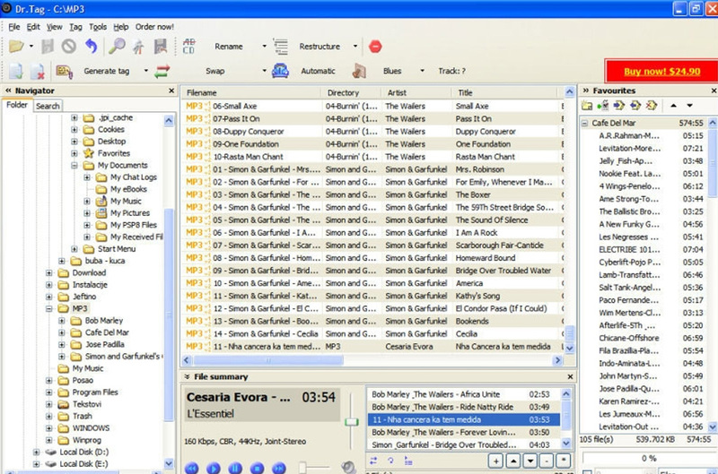Image resolution: width=718 pixels, height=474 pixels.
Task: Open dropdown arrow next to open-folder icon
Action: click(x=31, y=47)
